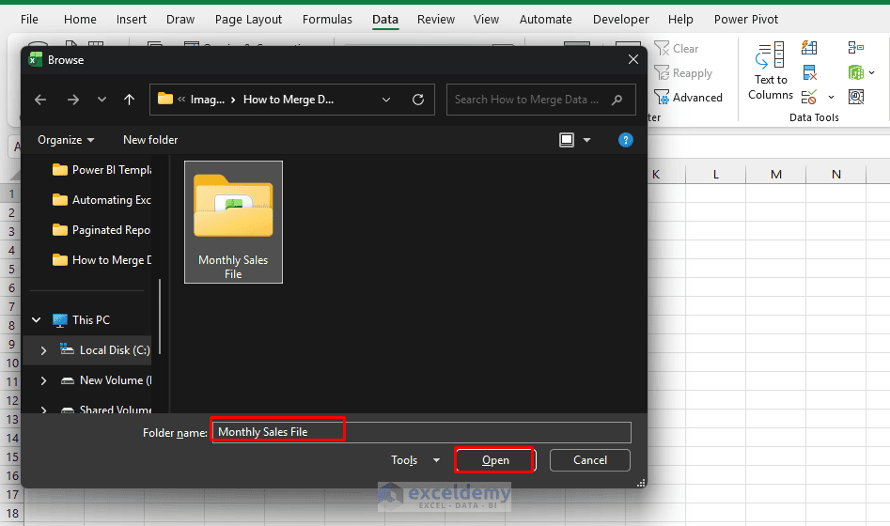Click the navigation pane scrollbar
The width and height of the screenshot is (890, 526).
click(160, 317)
